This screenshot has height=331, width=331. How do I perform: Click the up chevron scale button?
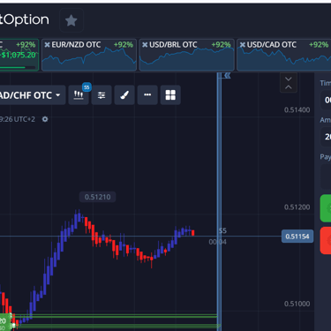tap(289, 87)
